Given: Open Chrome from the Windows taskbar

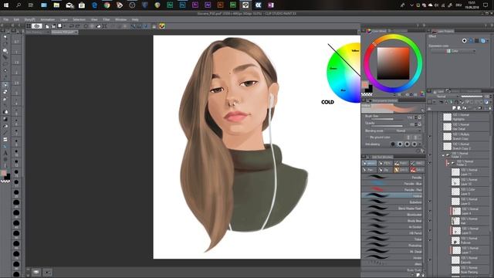Looking at the screenshot, I should (x=107, y=5).
